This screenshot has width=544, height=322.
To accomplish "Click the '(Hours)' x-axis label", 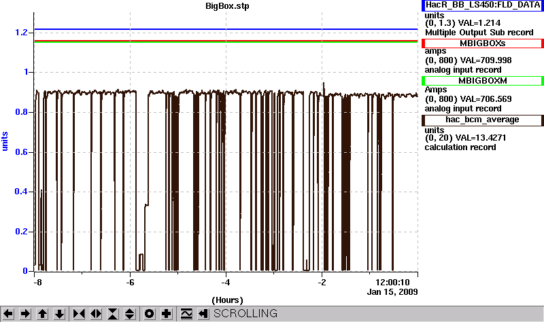I will coord(227,300).
